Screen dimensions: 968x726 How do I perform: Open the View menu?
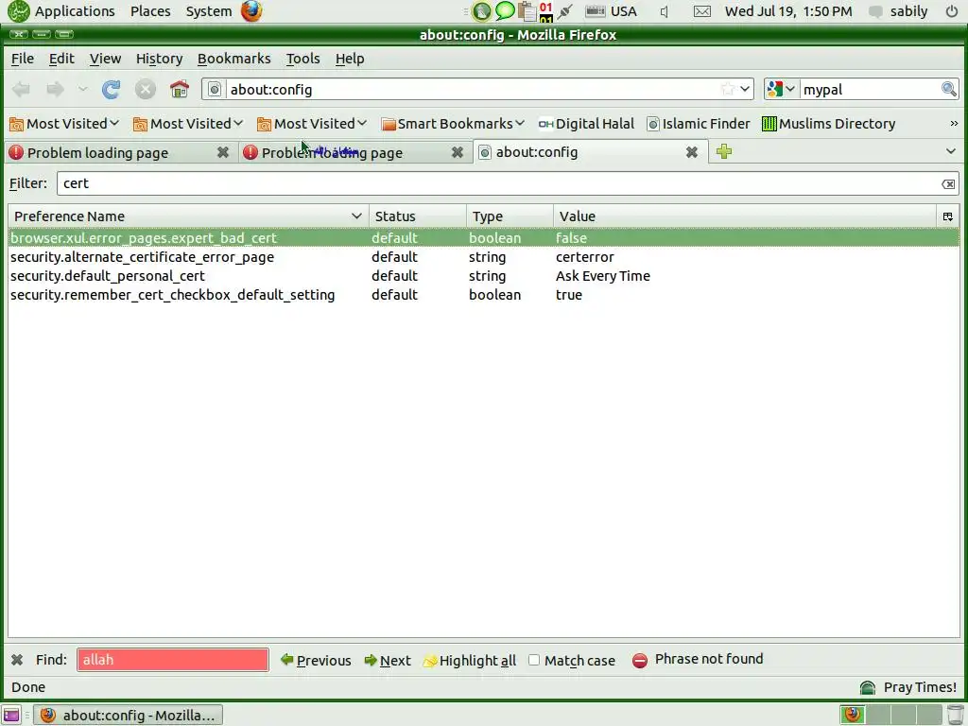105,59
